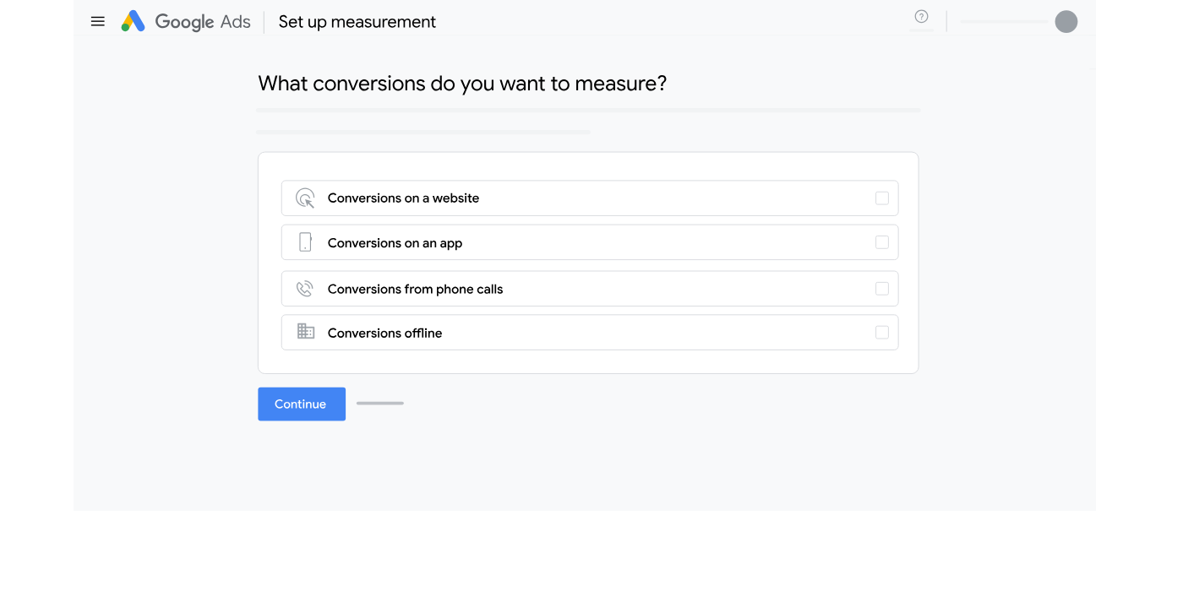
Task: Enable the Conversions on an app checkbox
Action: [x=881, y=243]
